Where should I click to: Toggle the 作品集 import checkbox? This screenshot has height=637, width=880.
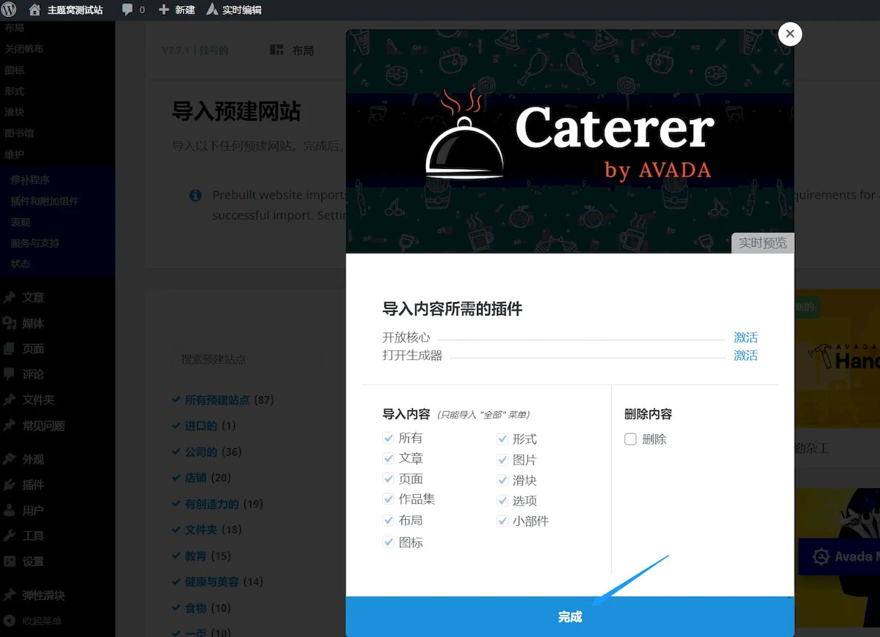388,499
